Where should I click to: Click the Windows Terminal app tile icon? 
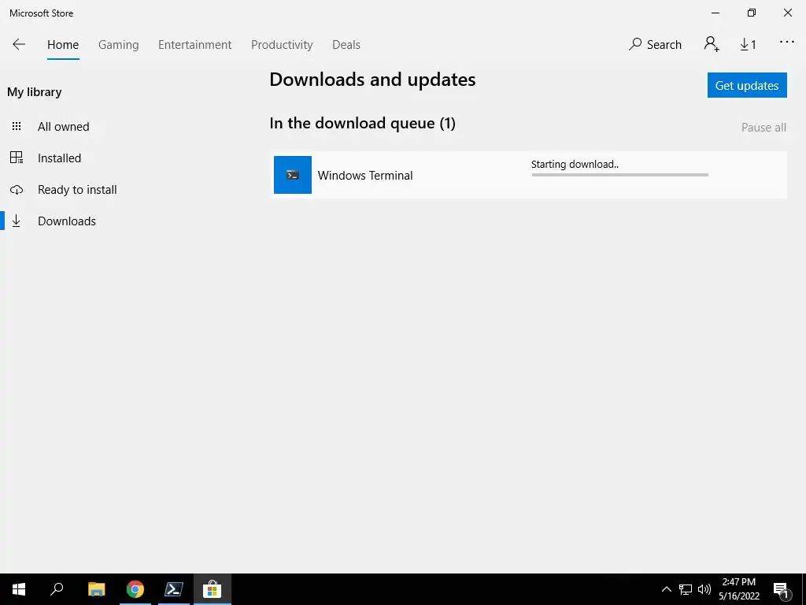point(293,175)
